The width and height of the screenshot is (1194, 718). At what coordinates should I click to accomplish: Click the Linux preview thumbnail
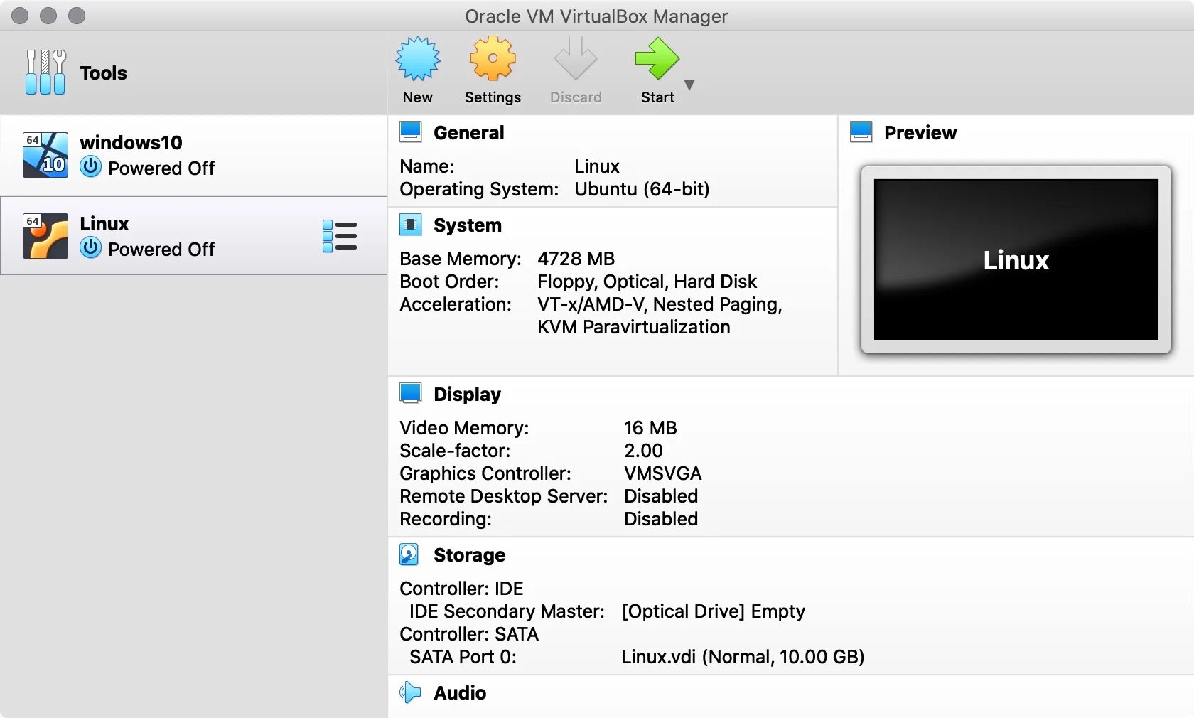click(1016, 259)
